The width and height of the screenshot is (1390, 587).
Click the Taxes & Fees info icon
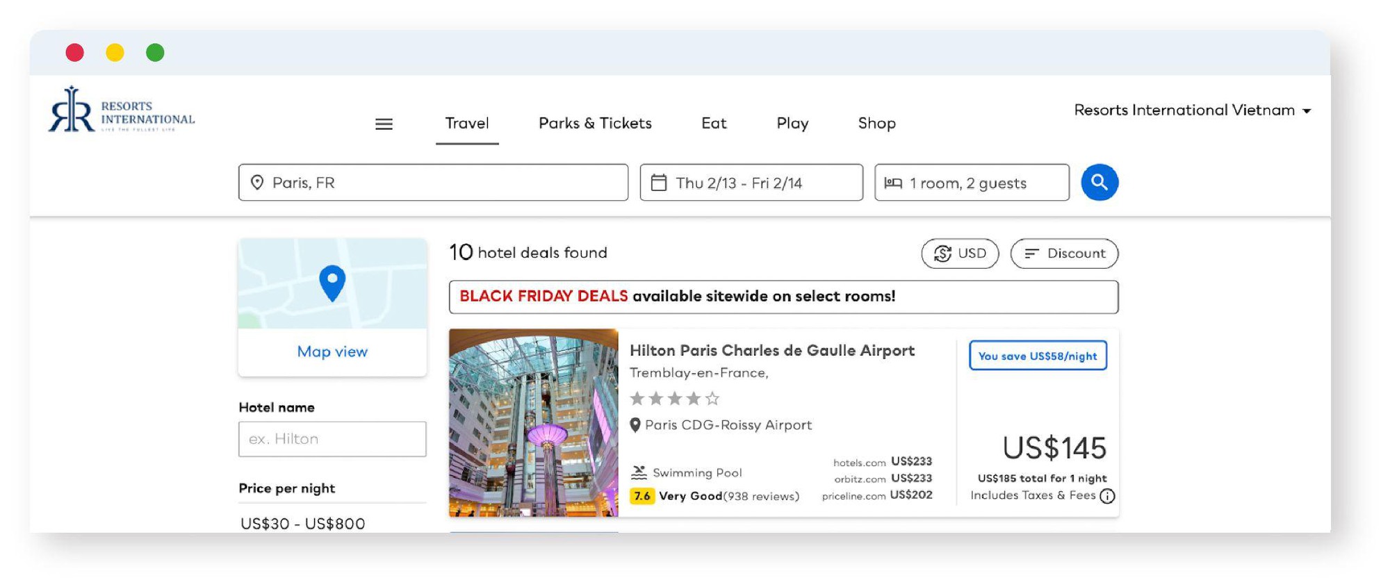(1108, 496)
